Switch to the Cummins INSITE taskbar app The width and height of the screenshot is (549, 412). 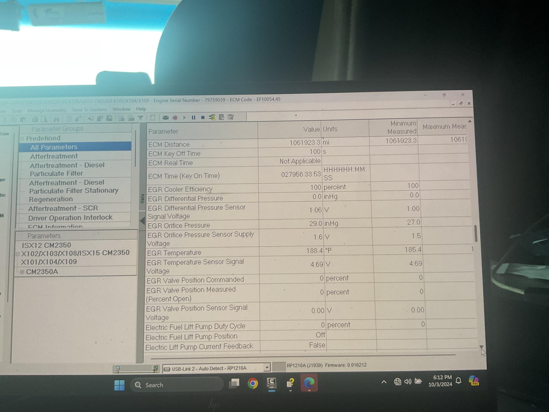click(272, 383)
